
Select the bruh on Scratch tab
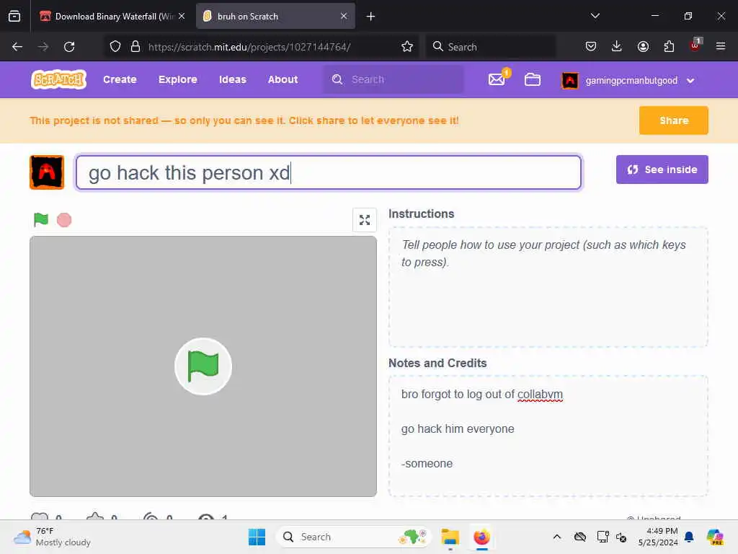coord(275,17)
